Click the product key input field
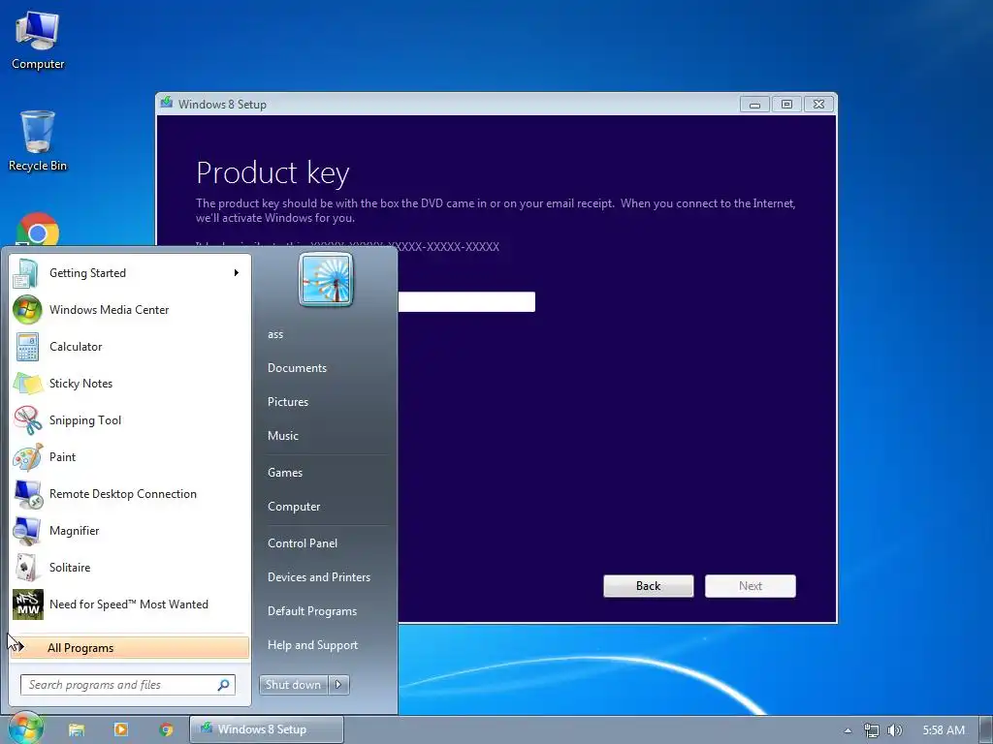This screenshot has width=993, height=744. click(x=466, y=302)
